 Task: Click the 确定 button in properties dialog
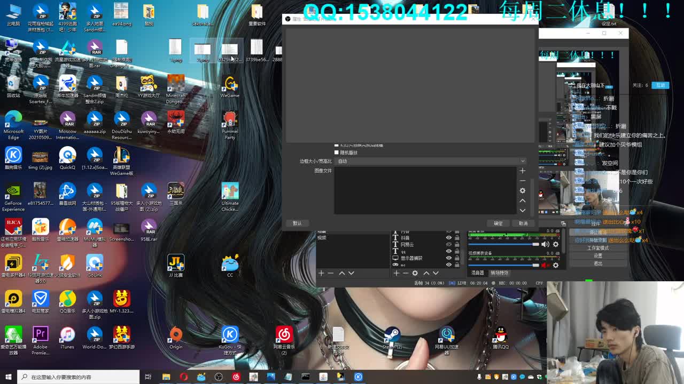tap(498, 223)
